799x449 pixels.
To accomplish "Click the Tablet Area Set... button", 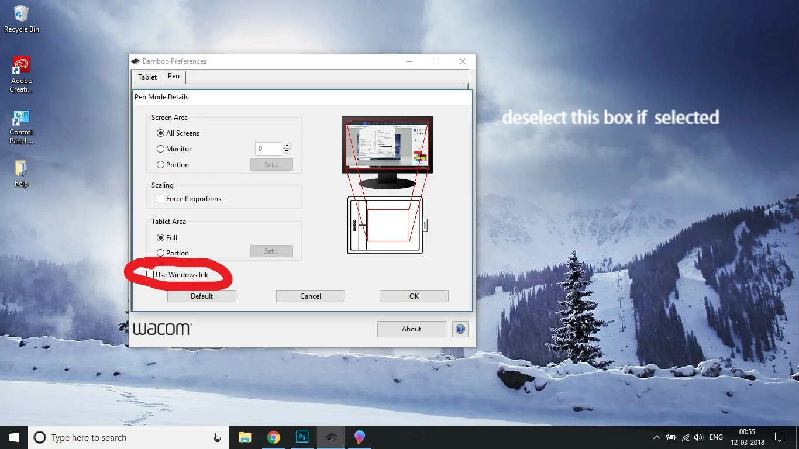I will (271, 251).
